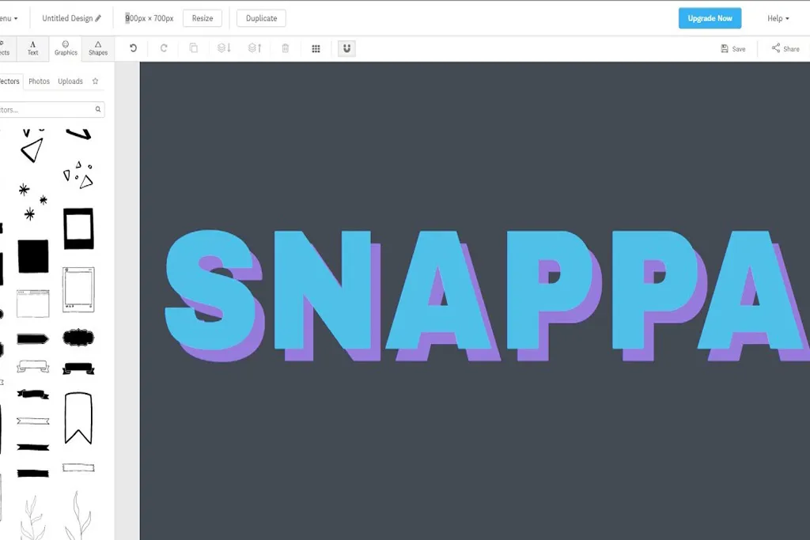The height and width of the screenshot is (540, 810).
Task: Add the black ornate badge graphic
Action: point(78,338)
